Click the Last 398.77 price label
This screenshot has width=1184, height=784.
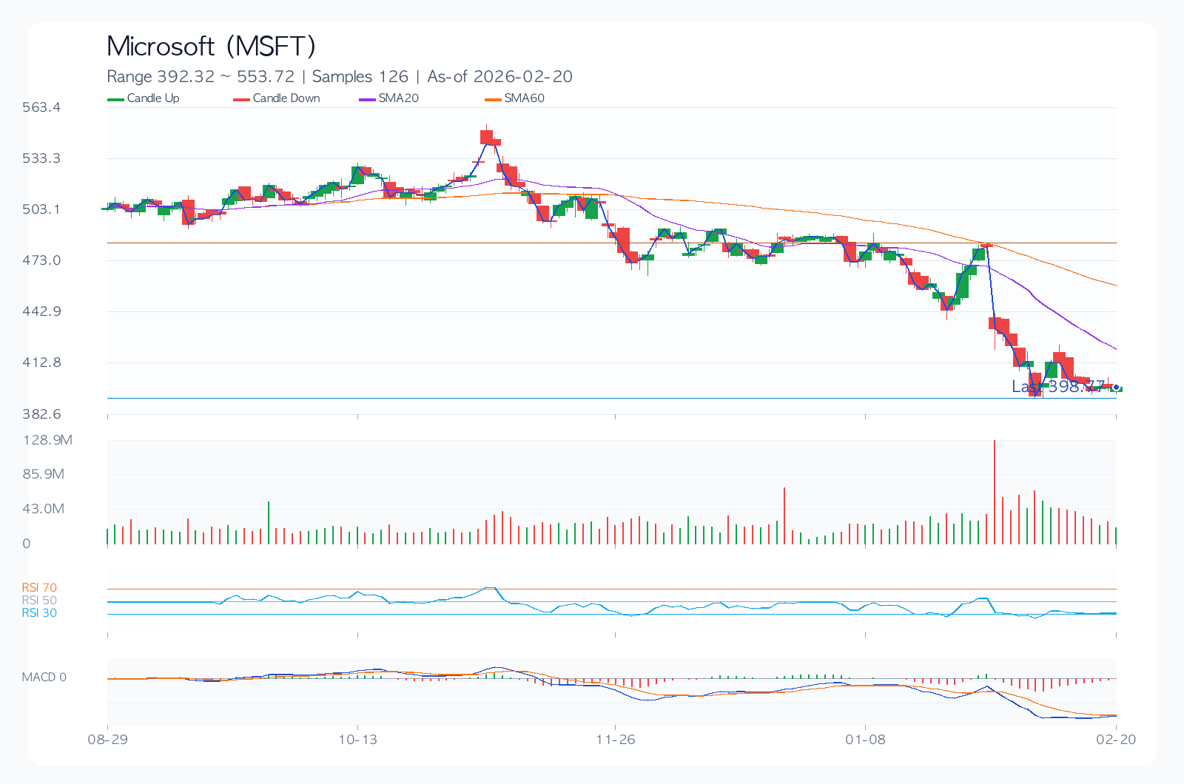pos(1058,386)
